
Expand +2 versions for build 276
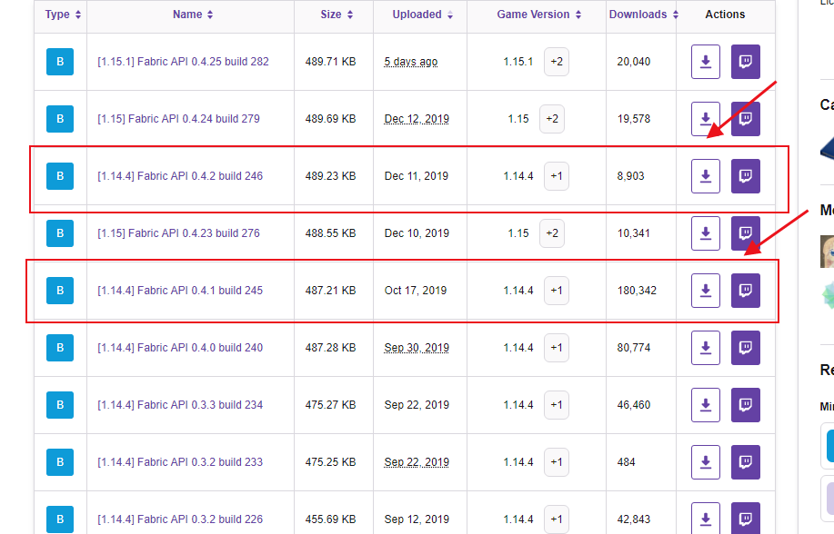point(552,233)
